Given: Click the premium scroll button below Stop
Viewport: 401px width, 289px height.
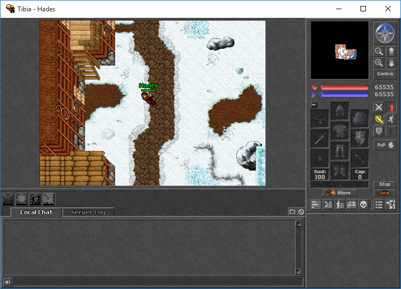Looking at the screenshot, I should (385, 193).
